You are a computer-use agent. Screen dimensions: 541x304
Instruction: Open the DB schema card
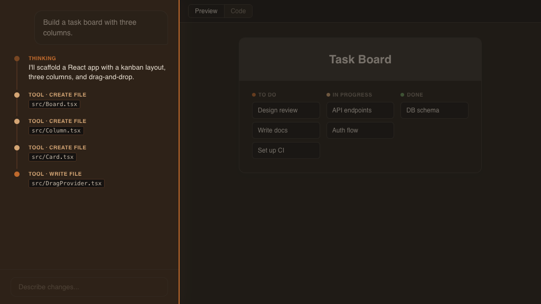tap(434, 110)
